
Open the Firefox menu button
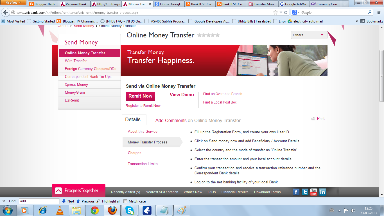13,3
